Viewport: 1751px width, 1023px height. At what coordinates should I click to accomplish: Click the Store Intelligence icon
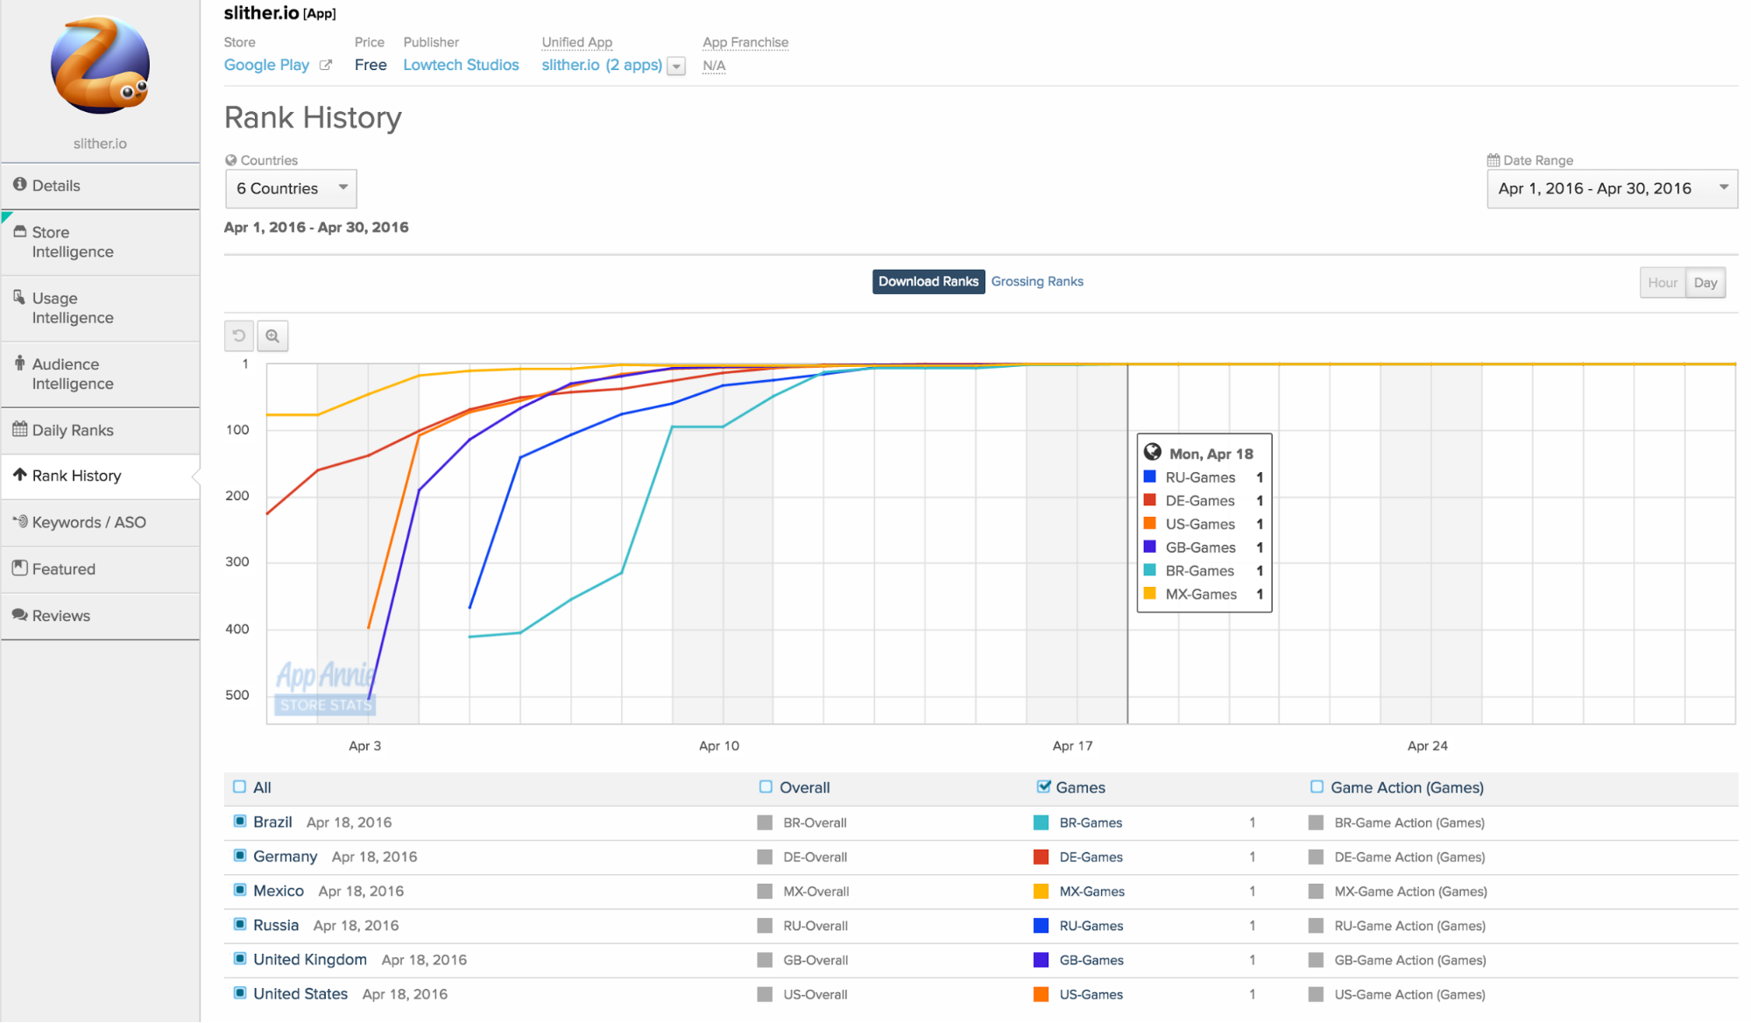[19, 231]
